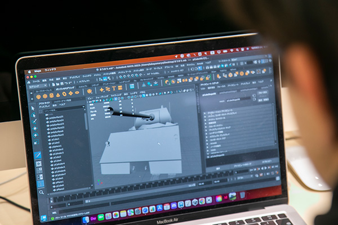Open Dreamweaver Dw icon in Dock
The width and height of the screenshot is (338, 225).
click(94, 219)
